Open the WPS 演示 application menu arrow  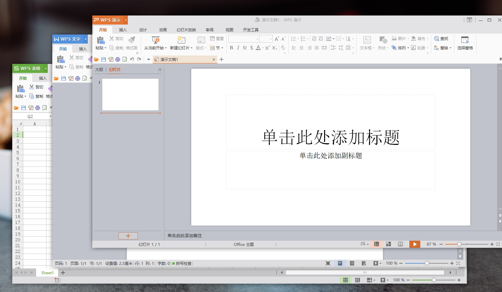tap(126, 20)
